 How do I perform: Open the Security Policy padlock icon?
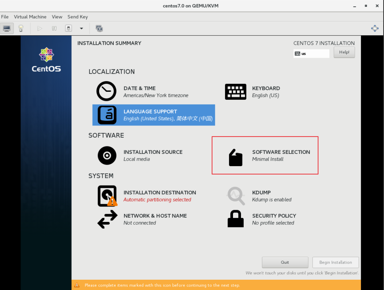(236, 219)
